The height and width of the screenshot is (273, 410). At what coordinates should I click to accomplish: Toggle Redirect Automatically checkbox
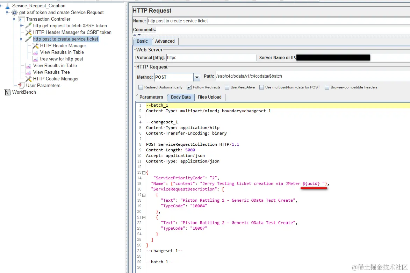coord(141,87)
